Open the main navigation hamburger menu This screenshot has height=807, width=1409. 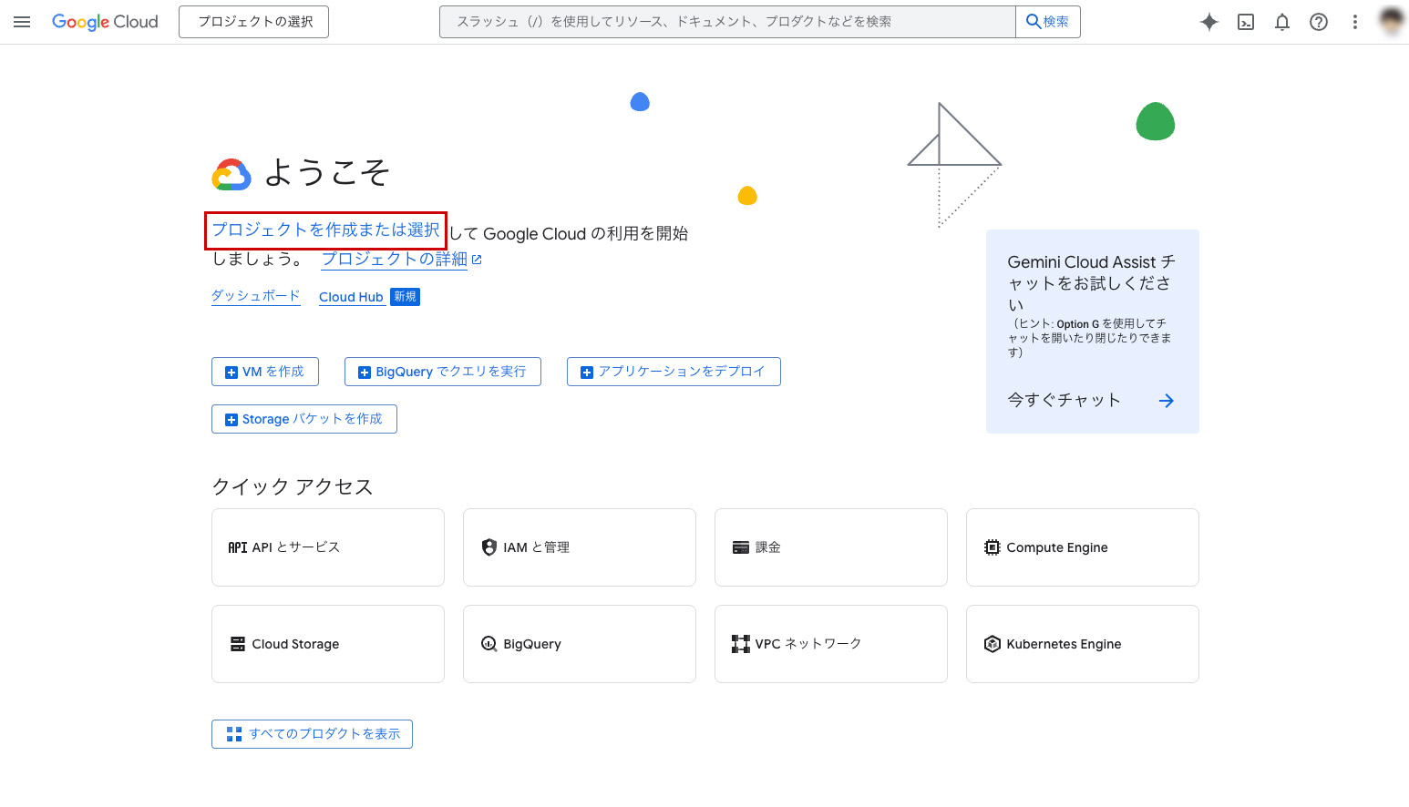pos(22,22)
